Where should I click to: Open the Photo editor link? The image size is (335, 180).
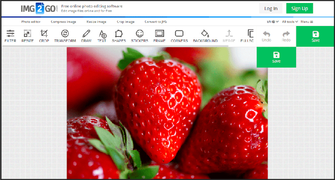pos(31,22)
